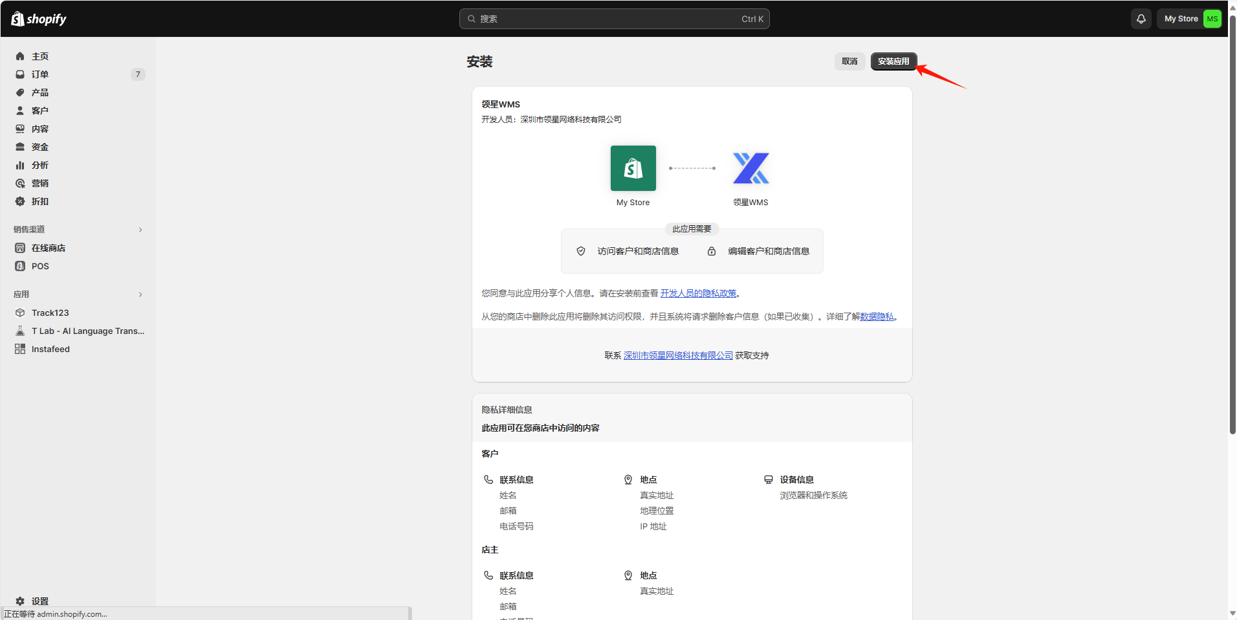Screen dimensions: 1237x620
Task: Click the marketing target icon beside 营销
Action: (20, 183)
